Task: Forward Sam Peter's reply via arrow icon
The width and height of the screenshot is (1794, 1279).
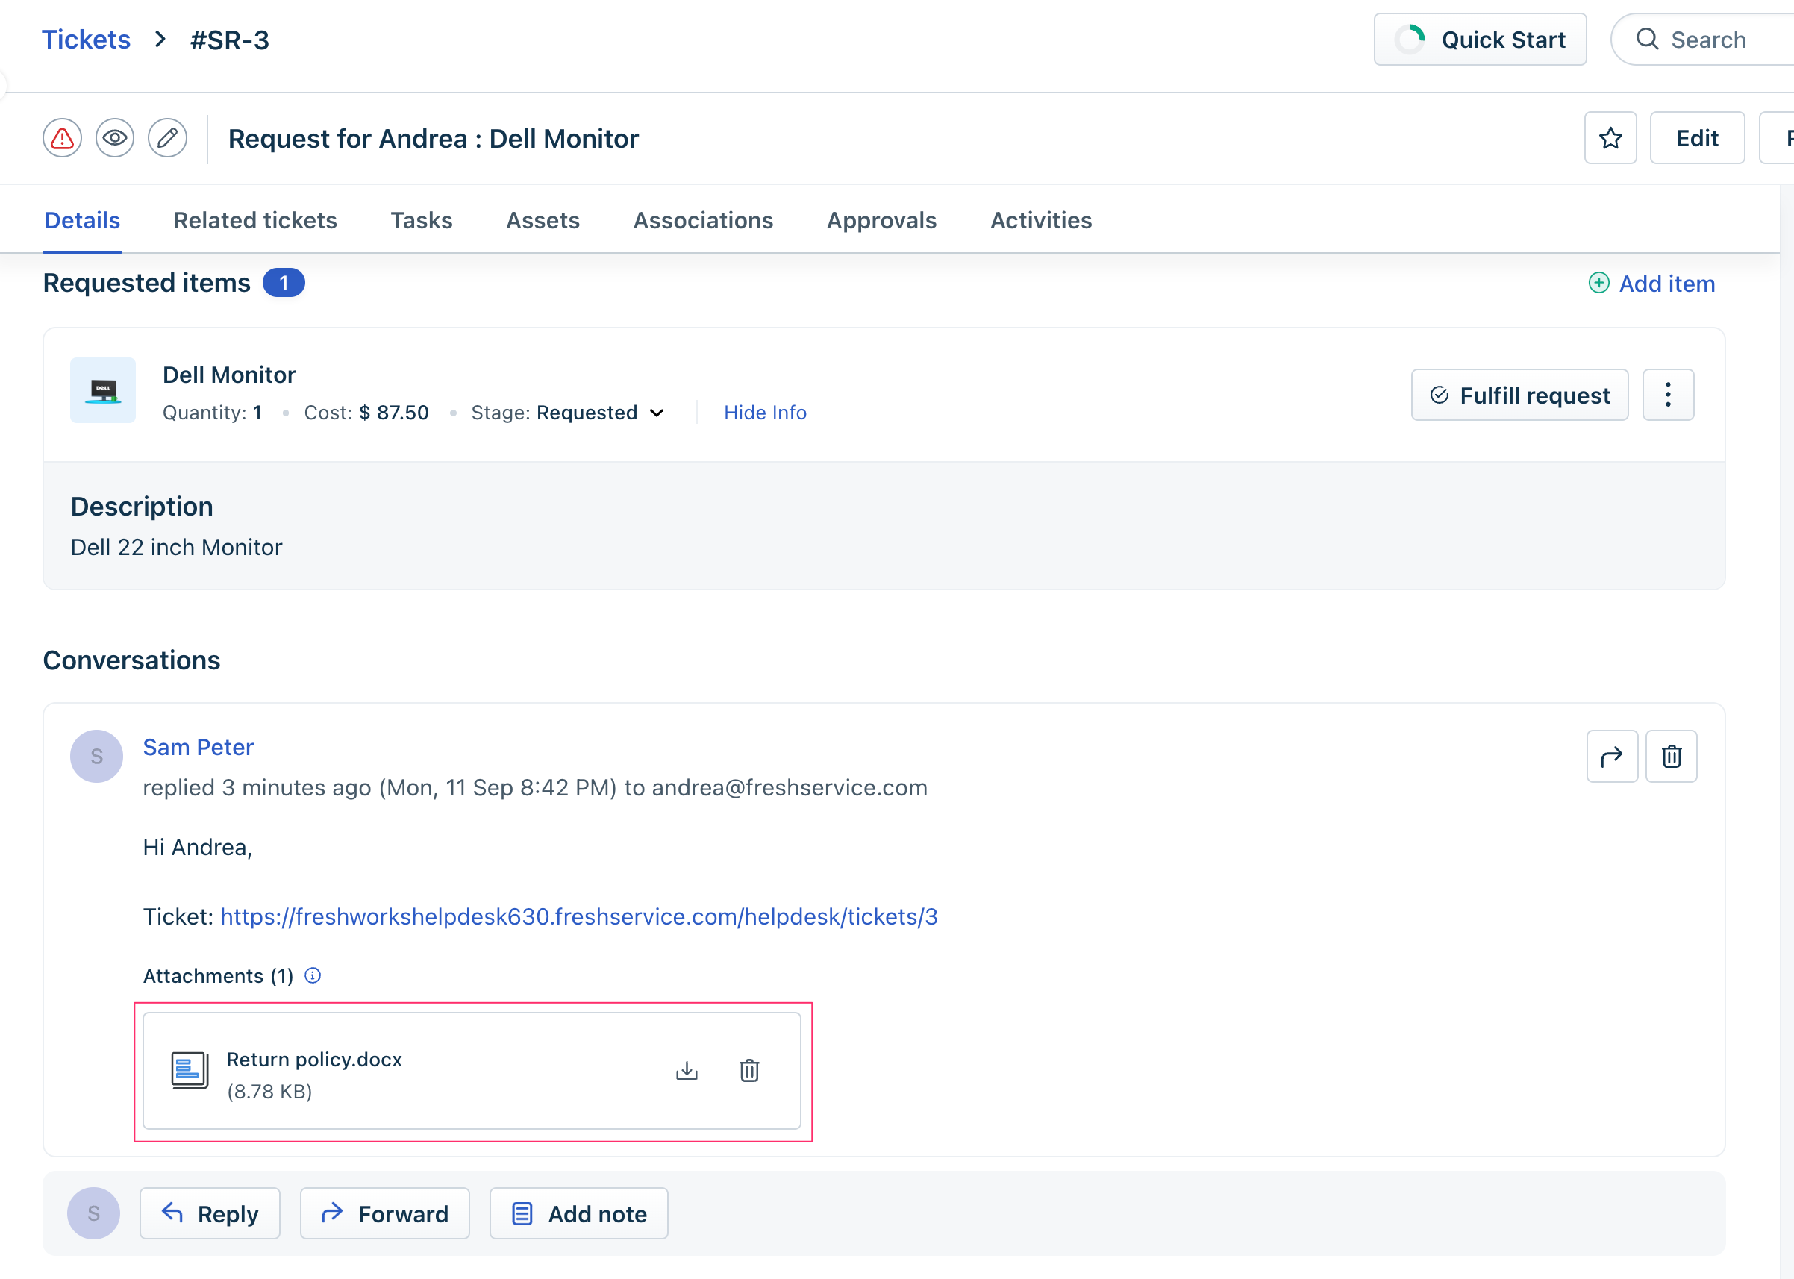Action: (x=1612, y=757)
